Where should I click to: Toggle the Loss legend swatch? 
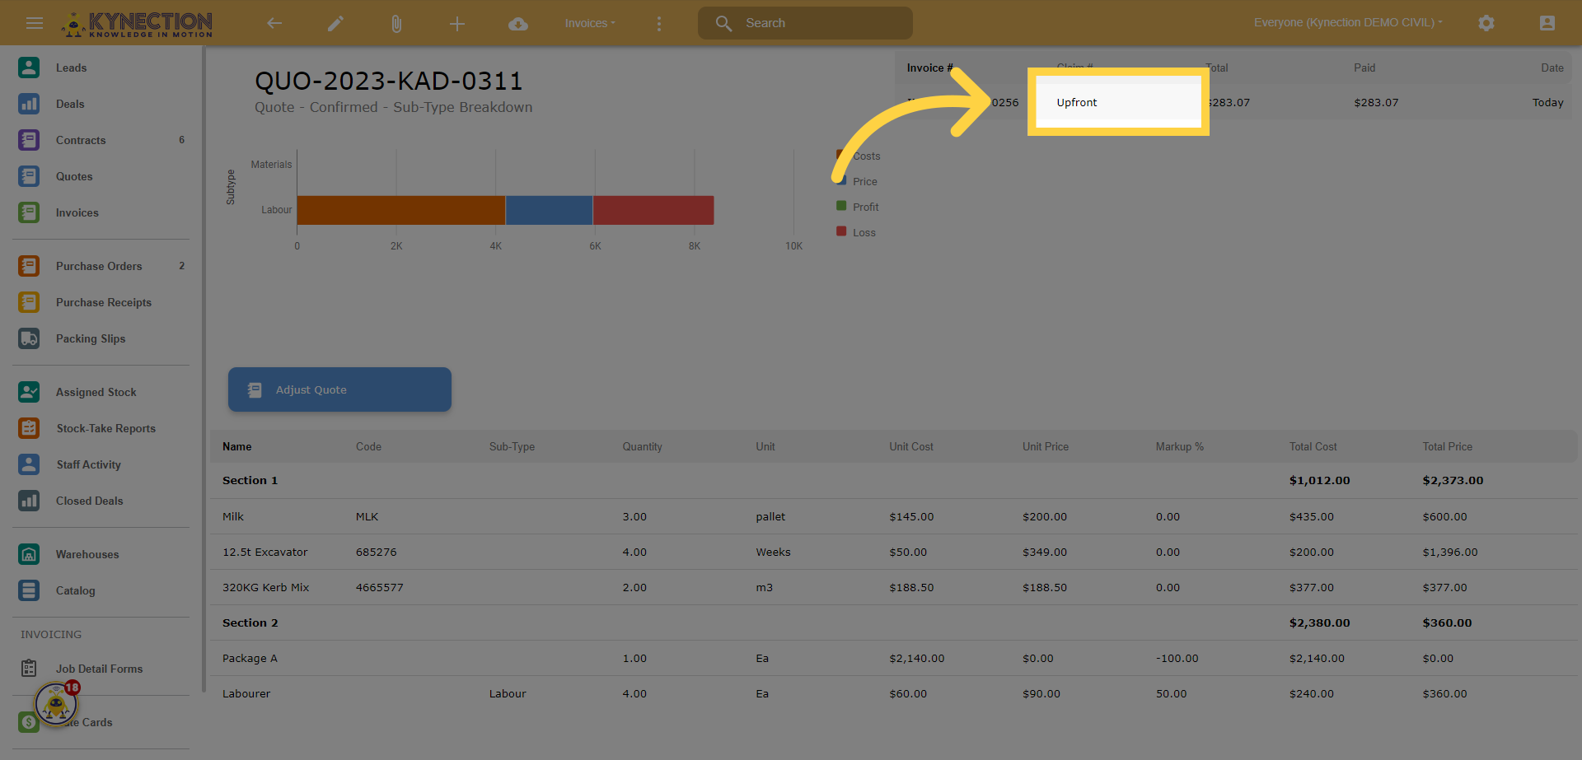point(841,231)
